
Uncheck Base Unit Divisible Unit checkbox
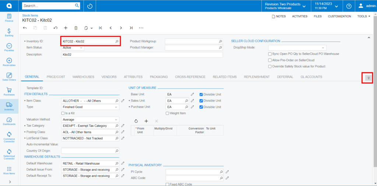(x=201, y=94)
